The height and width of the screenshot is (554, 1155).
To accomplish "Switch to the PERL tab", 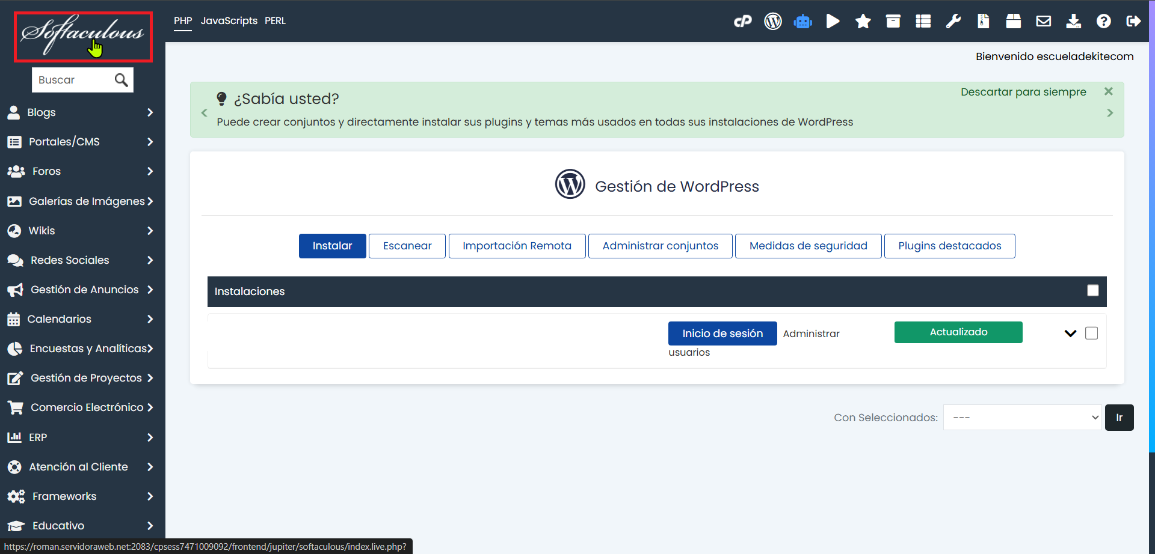I will 275,21.
